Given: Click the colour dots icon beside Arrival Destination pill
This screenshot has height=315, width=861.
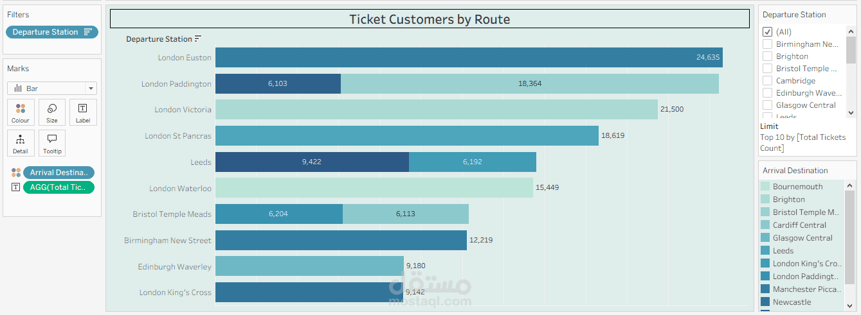Looking at the screenshot, I should 16,173.
